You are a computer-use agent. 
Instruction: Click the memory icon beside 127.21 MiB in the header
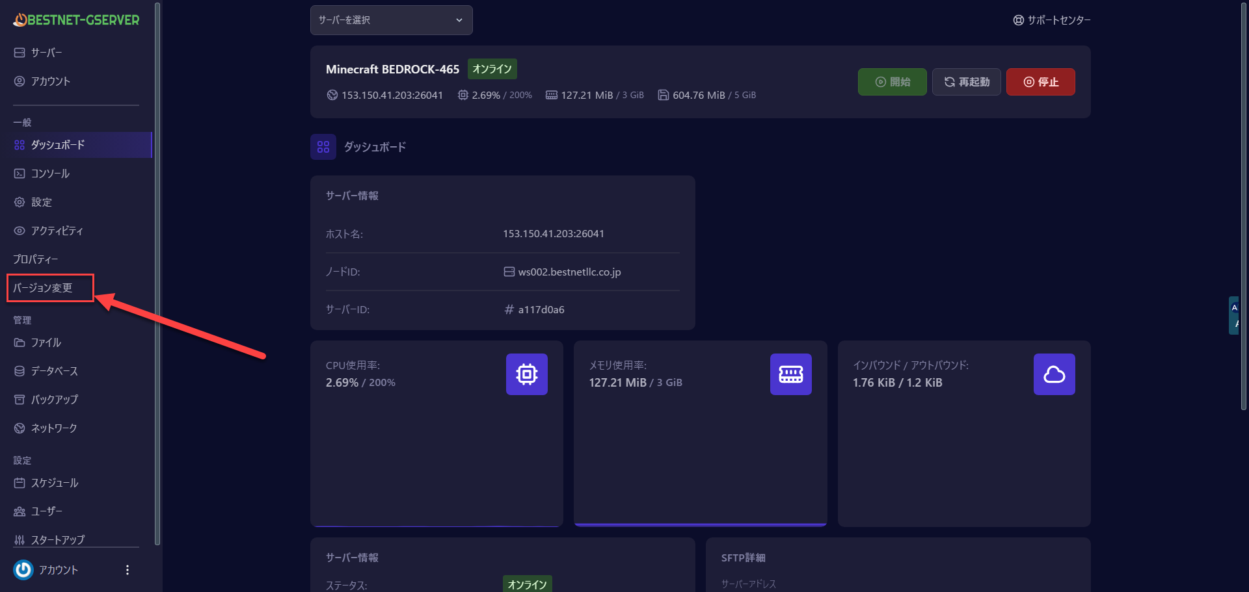552,95
